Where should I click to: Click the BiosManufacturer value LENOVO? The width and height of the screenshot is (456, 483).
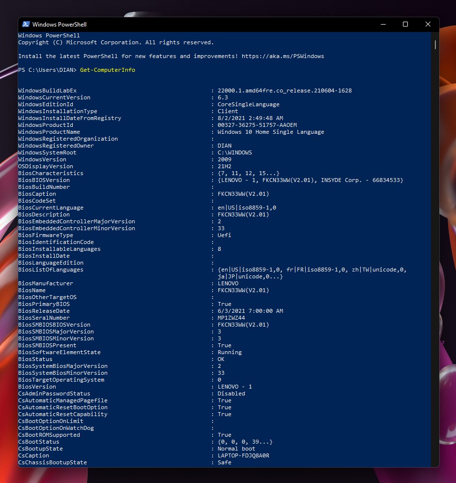228,283
